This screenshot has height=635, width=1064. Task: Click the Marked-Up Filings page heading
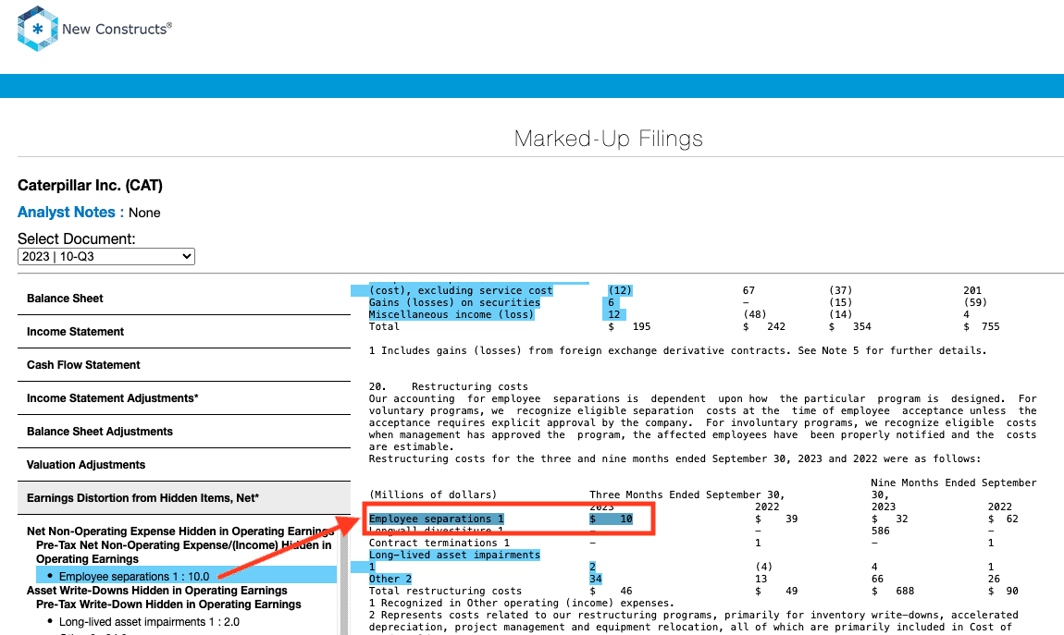(608, 139)
